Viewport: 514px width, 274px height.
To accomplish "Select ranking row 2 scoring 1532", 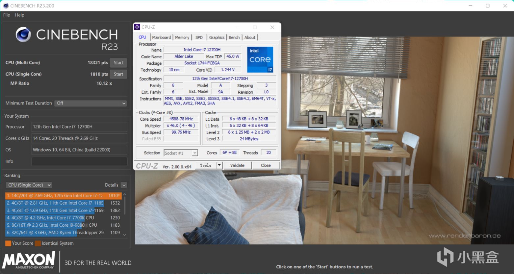I will point(64,203).
